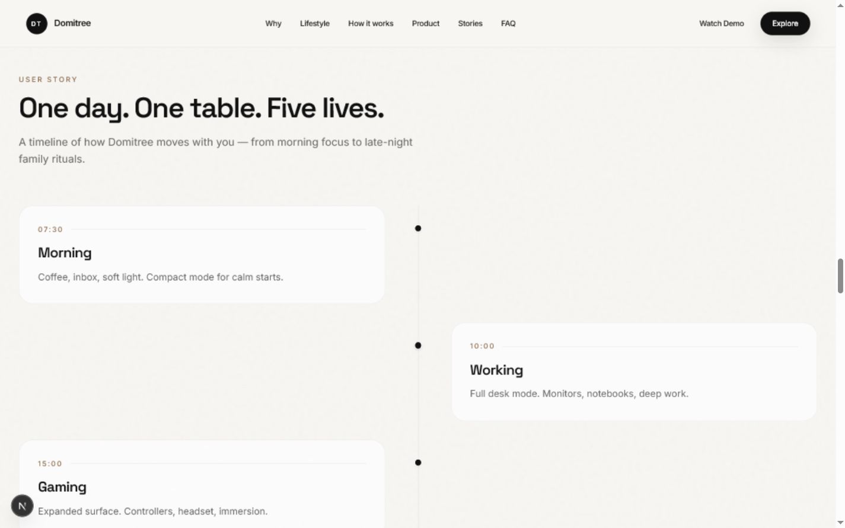Viewport: 845px width, 528px height.
Task: Select the 10:00 timeline dot
Action: [418, 345]
